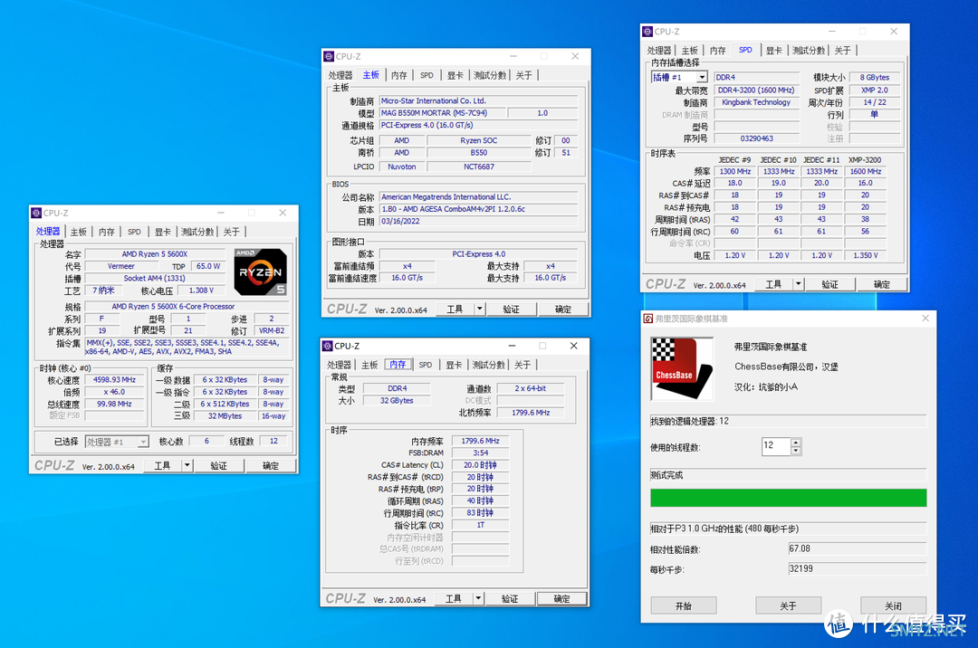Viewport: 978px width, 648px height.
Task: Decrease thread count with the down arrow
Action: click(x=796, y=451)
